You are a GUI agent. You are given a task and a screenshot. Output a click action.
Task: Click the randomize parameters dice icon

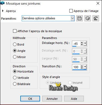pos(88,18)
